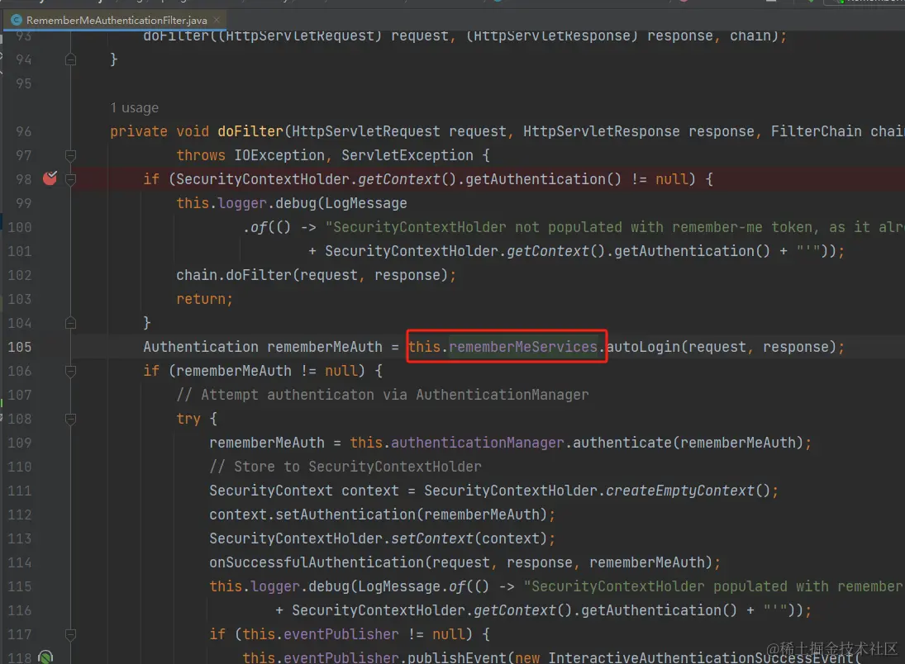Collapse the if block fold on line 98
This screenshot has height=664, width=905.
pyautogui.click(x=70, y=179)
